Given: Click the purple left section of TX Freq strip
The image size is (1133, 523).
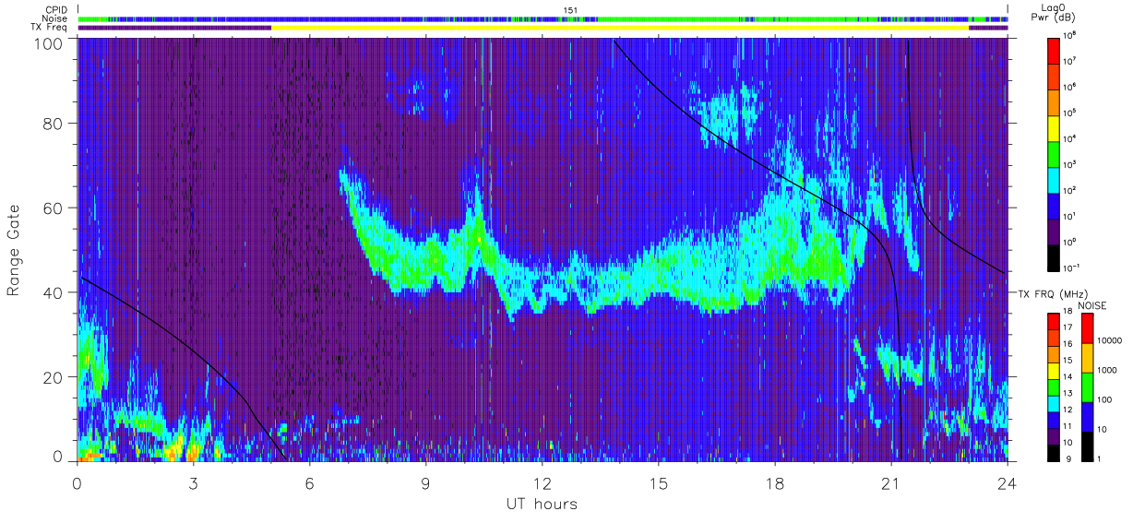Looking at the screenshot, I should tap(174, 28).
